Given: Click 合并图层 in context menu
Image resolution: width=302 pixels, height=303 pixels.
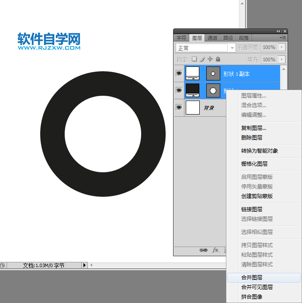Looking at the screenshot, I should (x=264, y=278).
